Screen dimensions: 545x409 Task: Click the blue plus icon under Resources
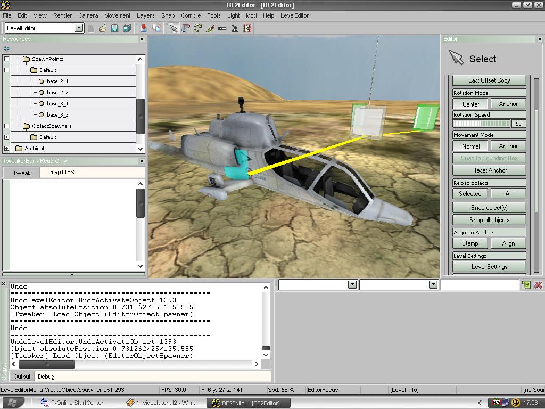[6, 48]
